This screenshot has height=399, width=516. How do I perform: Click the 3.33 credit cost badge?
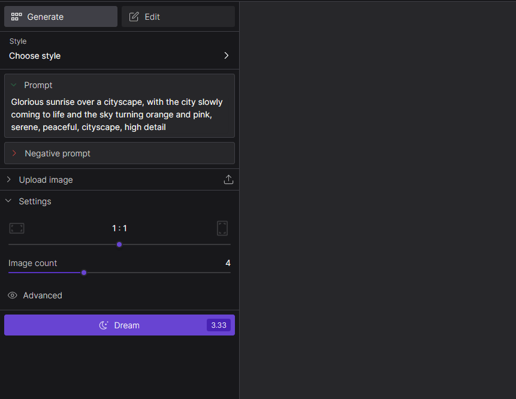coord(219,325)
